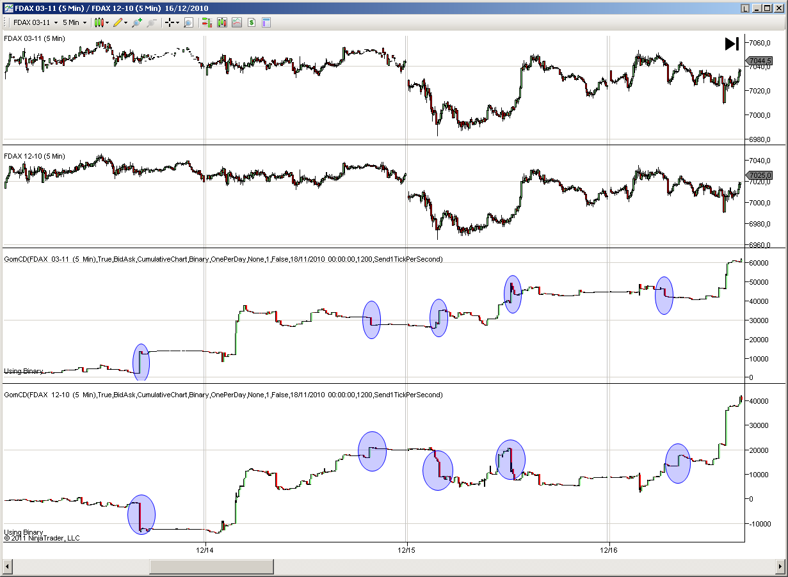The height and width of the screenshot is (577, 788).
Task: Click the horizontal scrollbar thumb
Action: pyautogui.click(x=211, y=567)
